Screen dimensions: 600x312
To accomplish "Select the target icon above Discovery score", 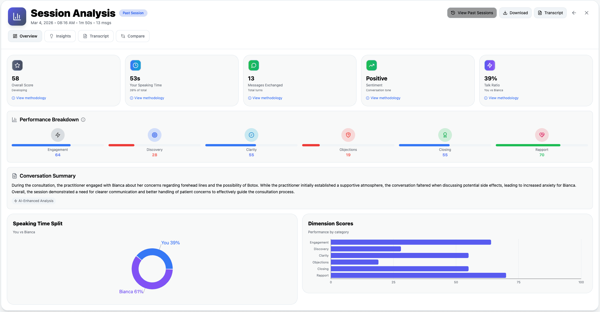I will [154, 135].
